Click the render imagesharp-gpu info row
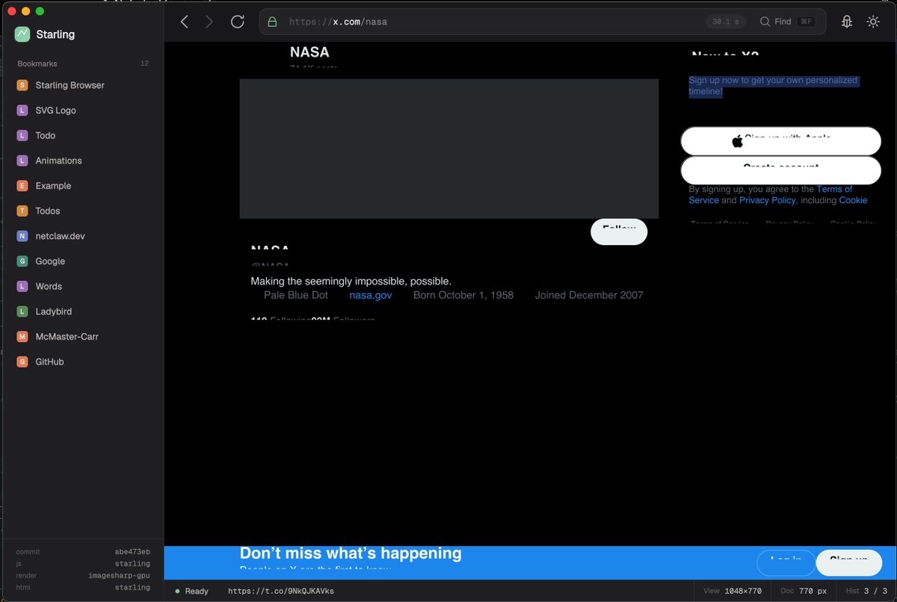Viewport: 897px width, 602px height. point(82,576)
